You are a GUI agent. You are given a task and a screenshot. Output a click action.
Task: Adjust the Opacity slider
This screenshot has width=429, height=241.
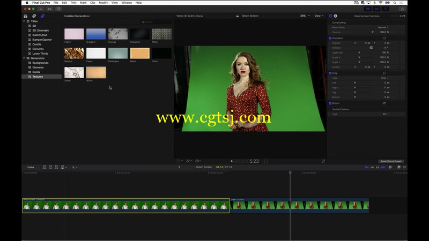(364, 32)
